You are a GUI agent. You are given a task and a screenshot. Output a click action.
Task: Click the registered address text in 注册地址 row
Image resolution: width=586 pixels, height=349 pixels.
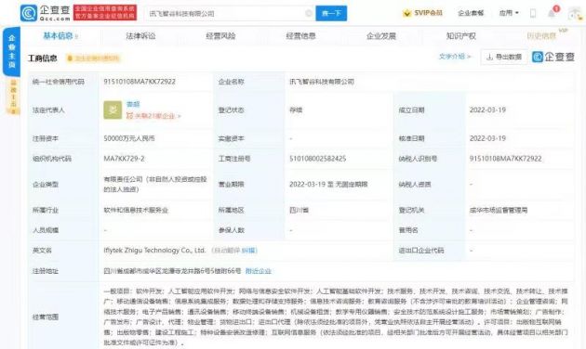pyautogui.click(x=172, y=271)
